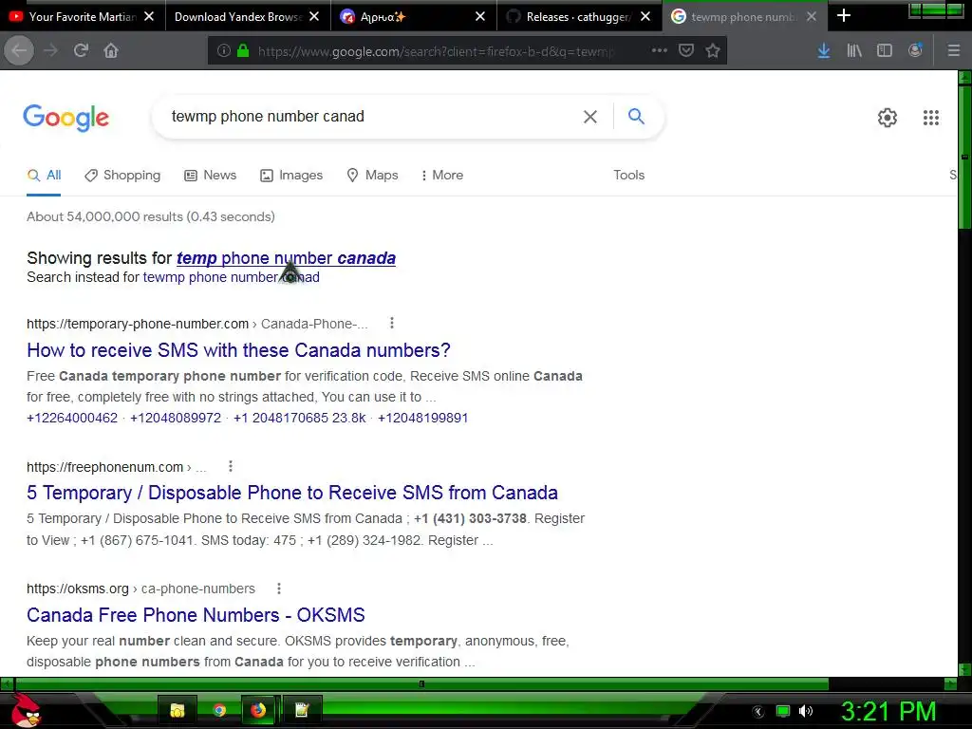Select the Maps results tab

[372, 176]
